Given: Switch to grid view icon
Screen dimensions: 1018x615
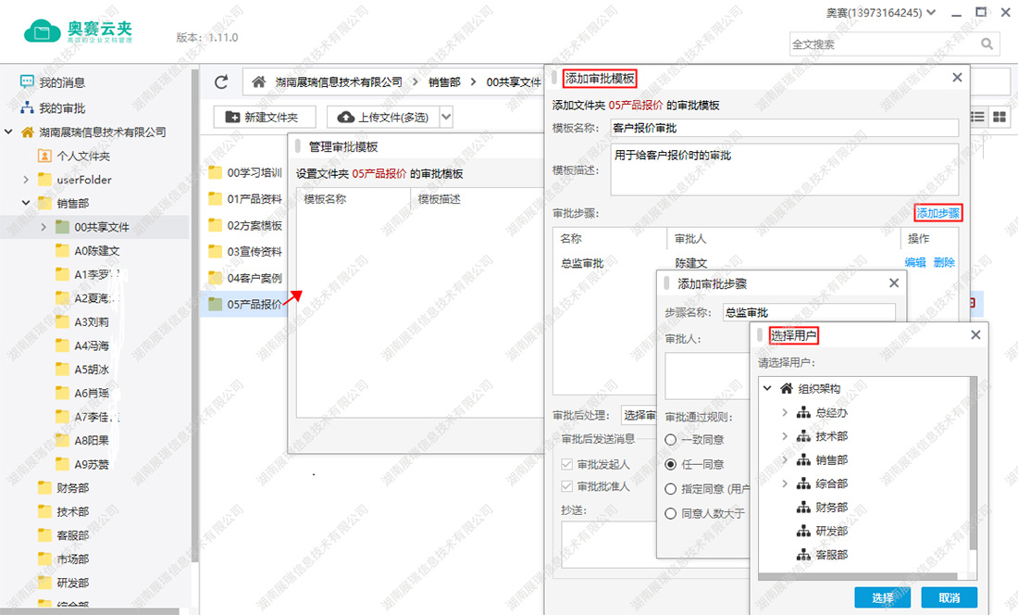Looking at the screenshot, I should click(x=999, y=116).
